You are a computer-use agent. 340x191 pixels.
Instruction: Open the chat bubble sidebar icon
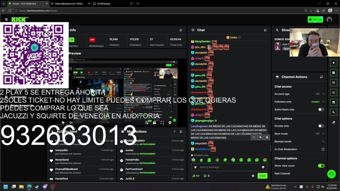click(334, 83)
